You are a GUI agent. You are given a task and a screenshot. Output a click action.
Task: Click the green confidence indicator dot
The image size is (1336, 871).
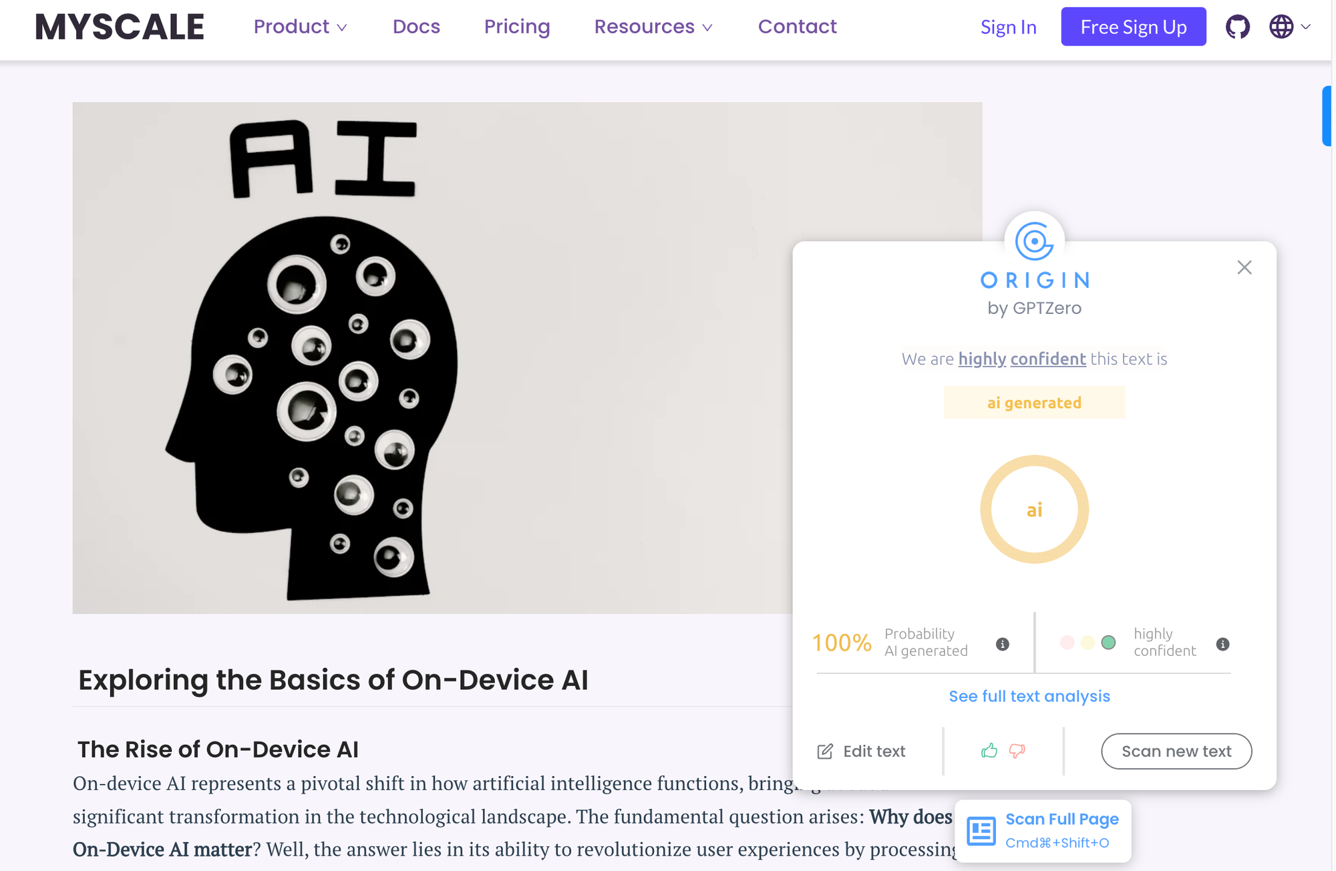1108,643
